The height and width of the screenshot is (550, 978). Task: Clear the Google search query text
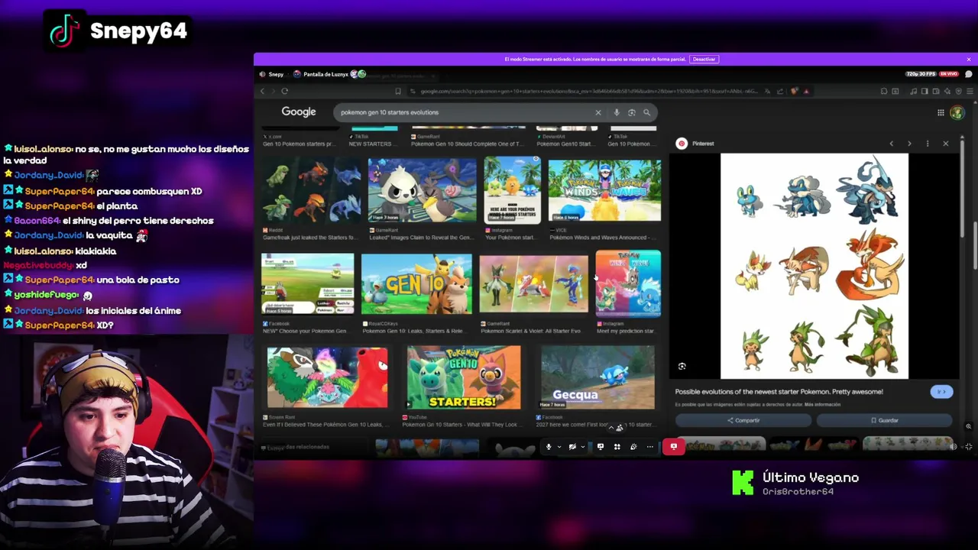pos(598,112)
